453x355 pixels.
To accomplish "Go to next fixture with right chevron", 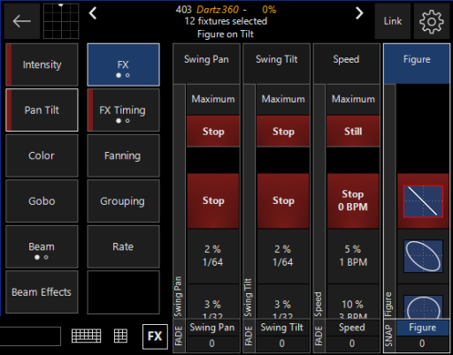I will coord(359,13).
